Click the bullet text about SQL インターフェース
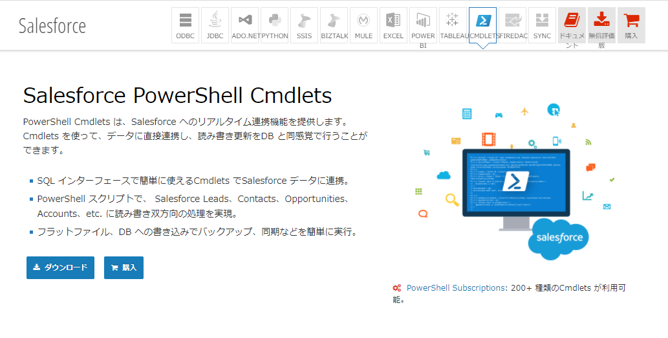The width and height of the screenshot is (668, 338). point(194,181)
